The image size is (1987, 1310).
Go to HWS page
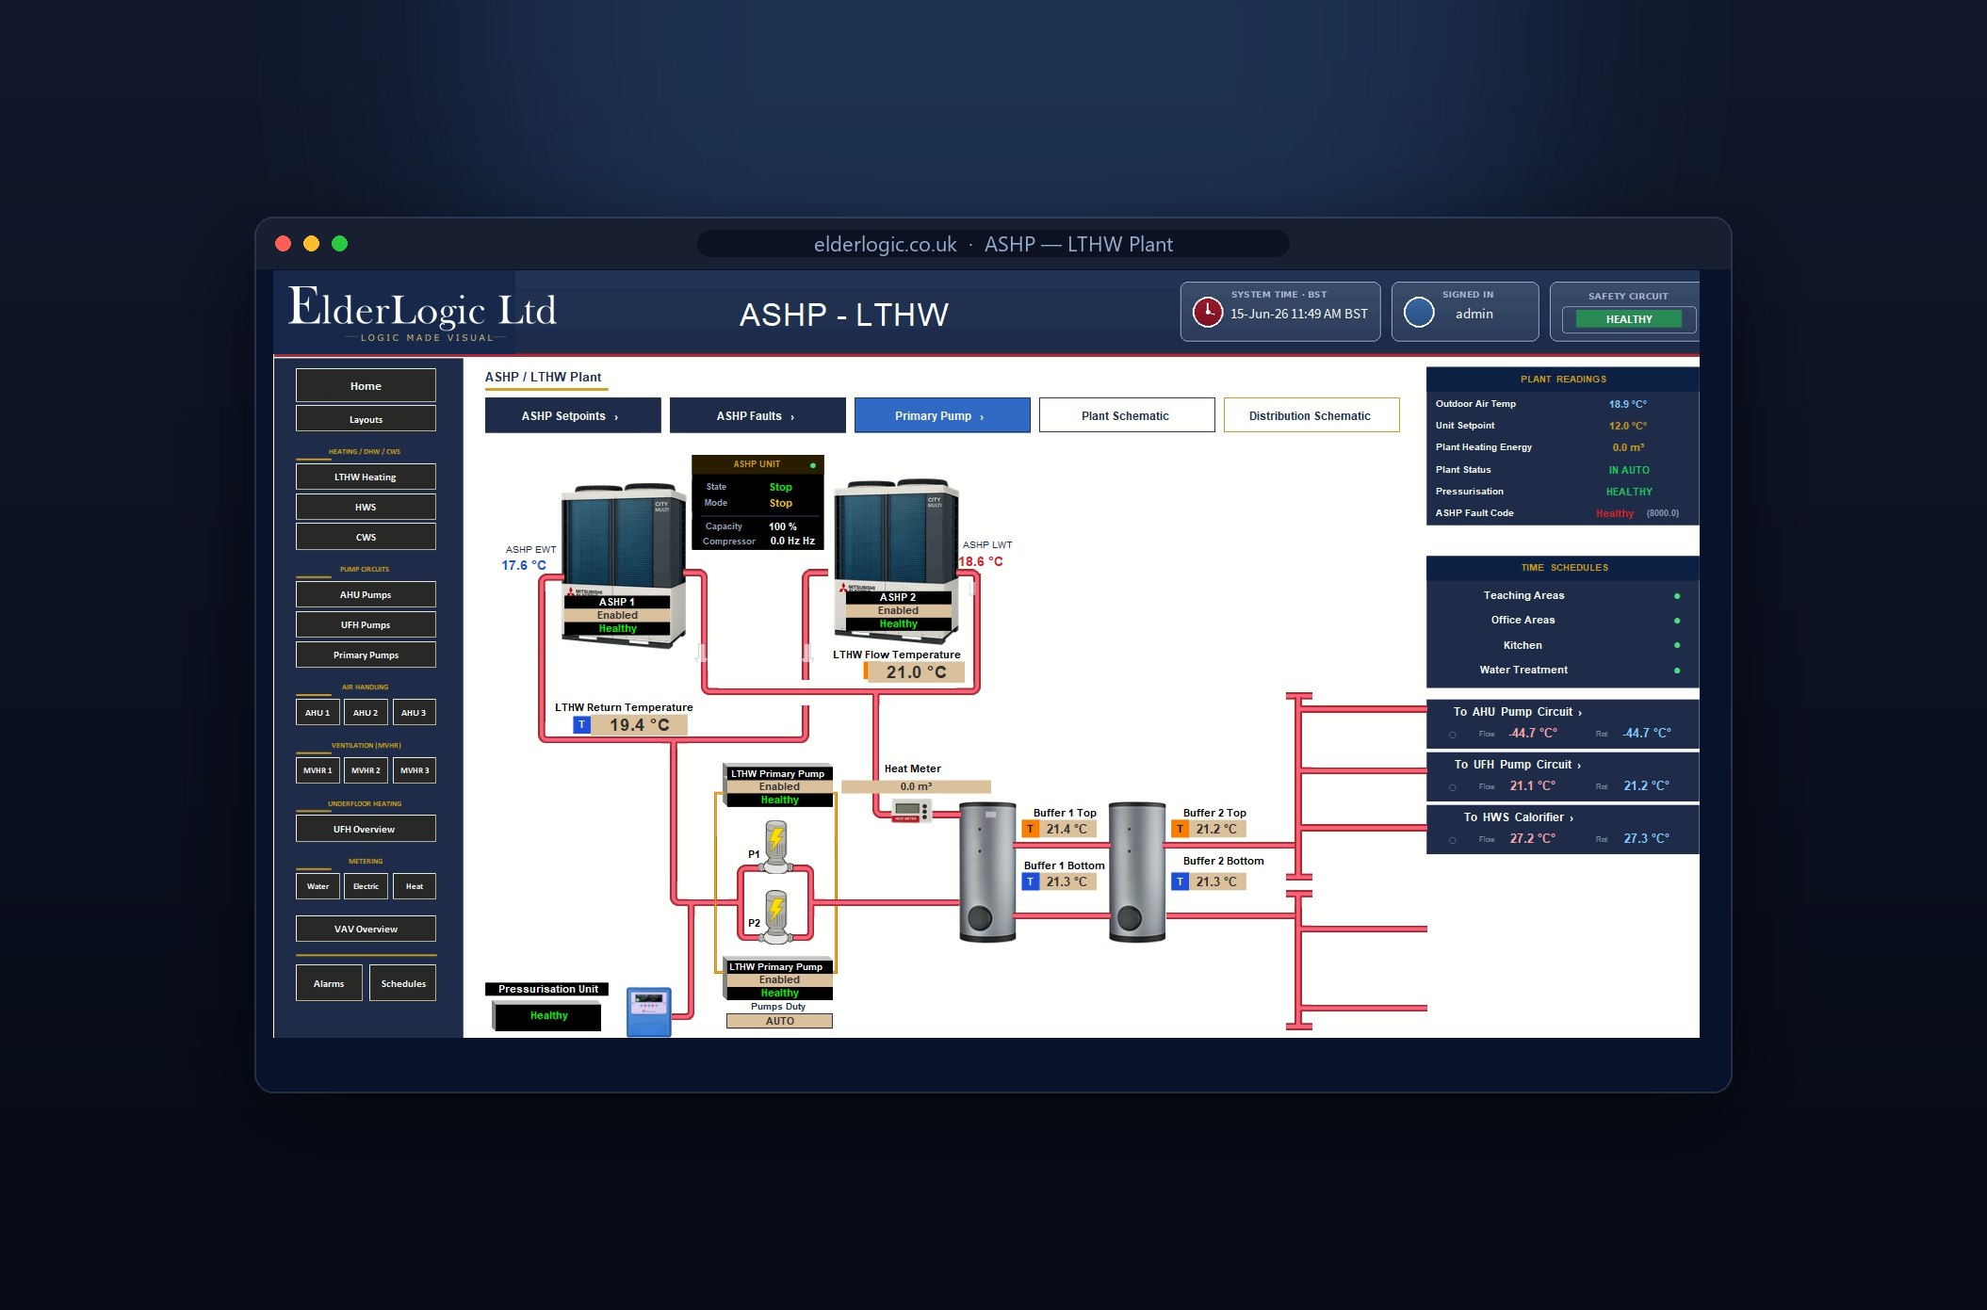366,507
